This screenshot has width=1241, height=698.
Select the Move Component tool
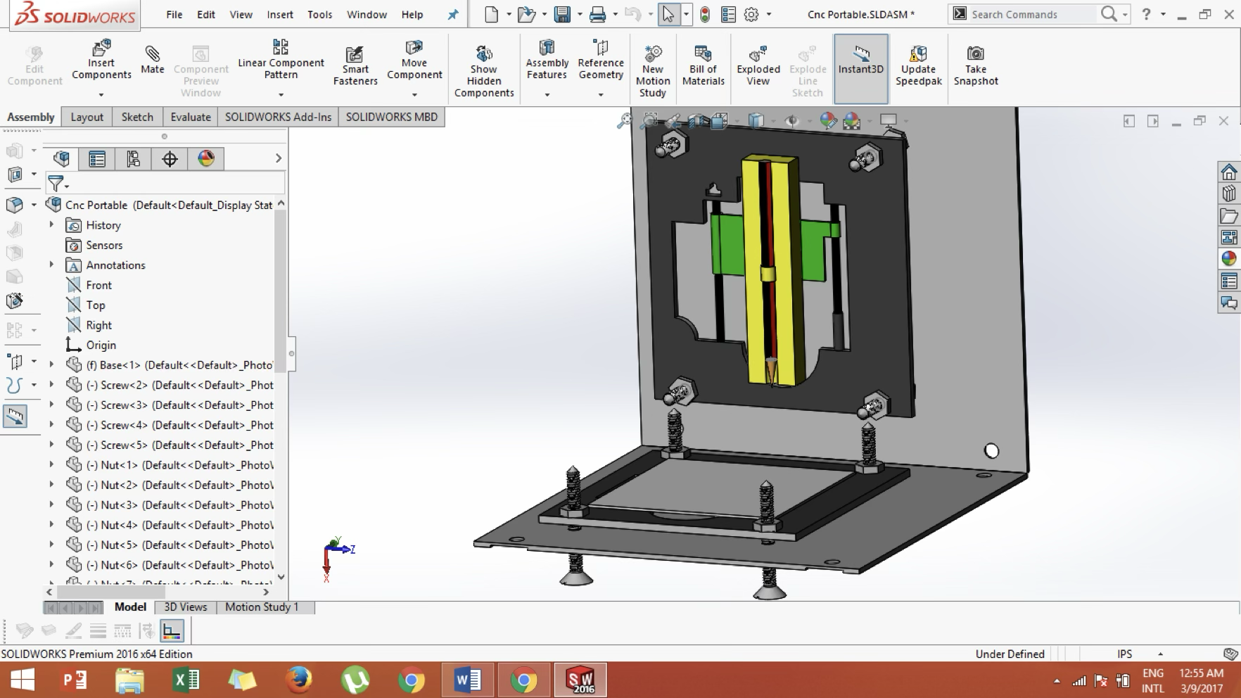(414, 63)
